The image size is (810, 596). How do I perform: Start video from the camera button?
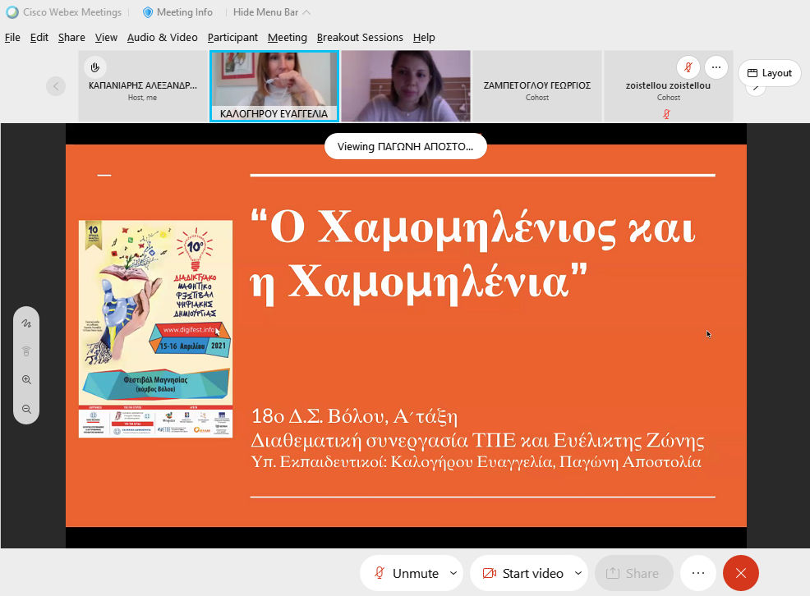[522, 573]
